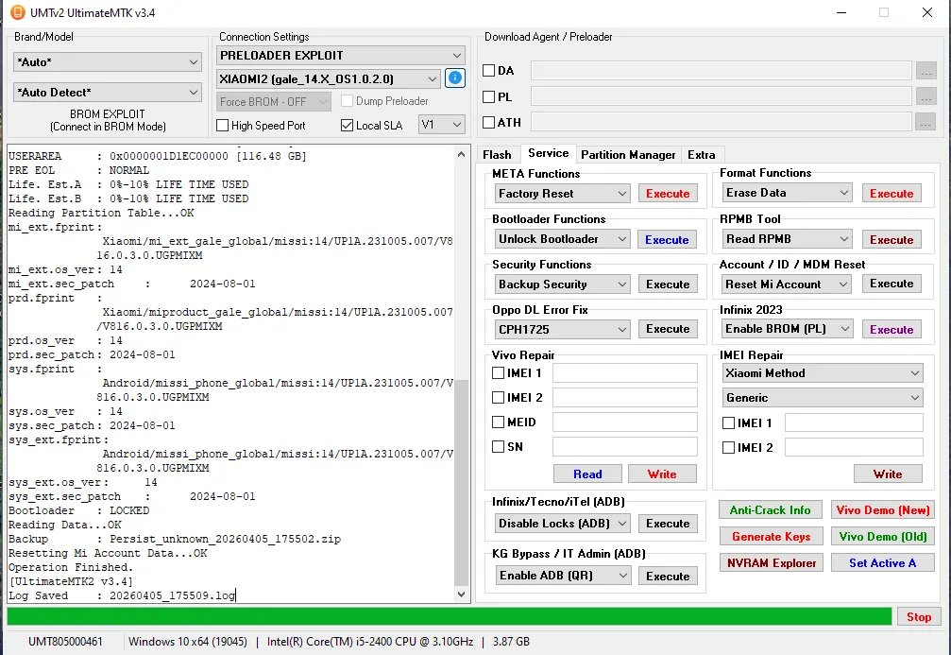The height and width of the screenshot is (655, 951).
Task: Switch to the Partition Manager tab
Action: click(x=628, y=155)
